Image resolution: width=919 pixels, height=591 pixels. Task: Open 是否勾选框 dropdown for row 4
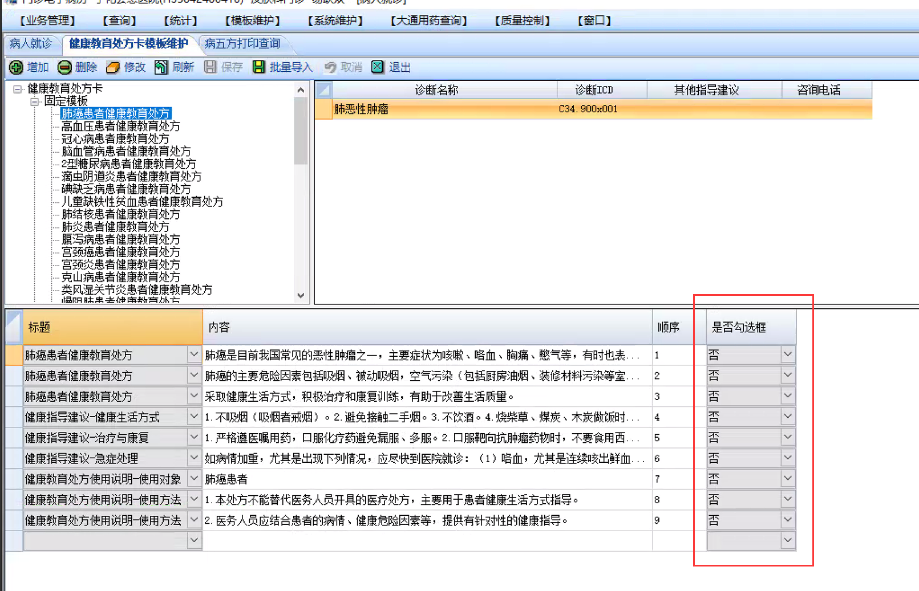[788, 417]
